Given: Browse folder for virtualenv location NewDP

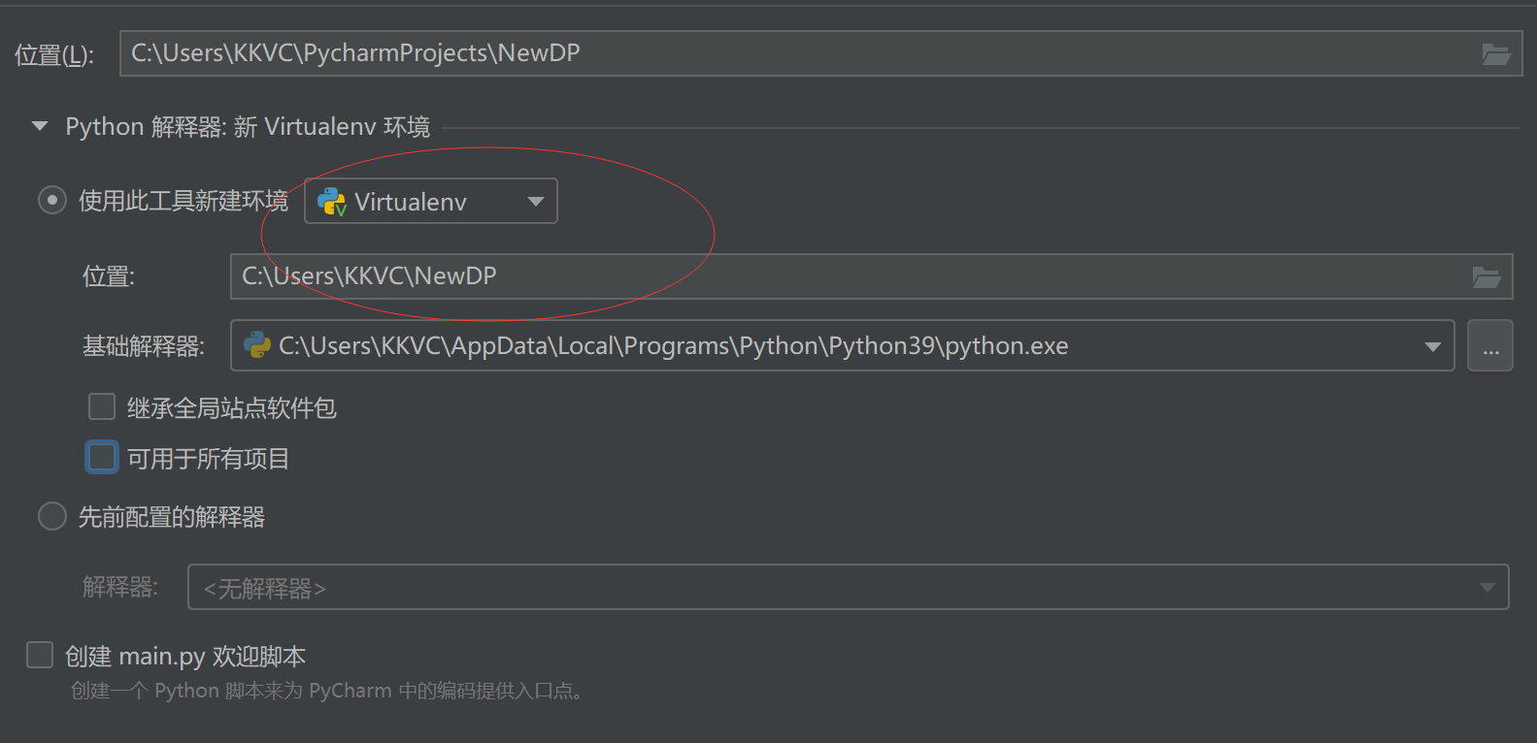Looking at the screenshot, I should pos(1486,277).
